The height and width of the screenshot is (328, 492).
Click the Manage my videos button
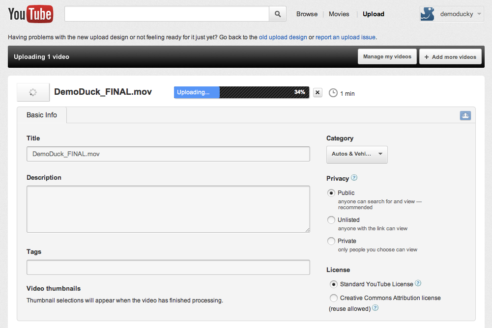click(387, 56)
